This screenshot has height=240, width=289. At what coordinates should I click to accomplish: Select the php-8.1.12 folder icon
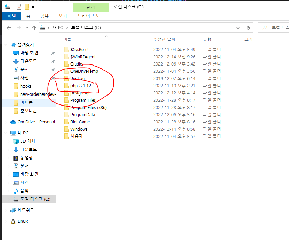66,86
